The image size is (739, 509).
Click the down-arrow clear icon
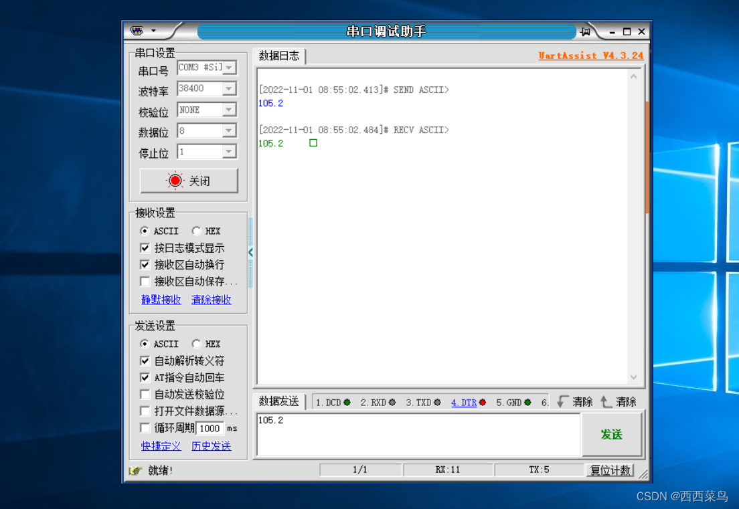point(562,401)
